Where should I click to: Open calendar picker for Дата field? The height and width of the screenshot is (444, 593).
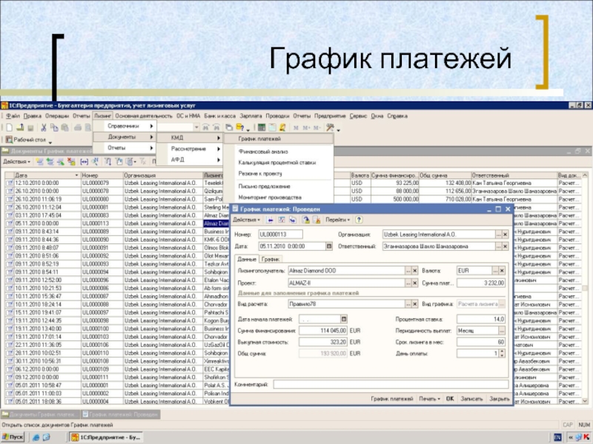coord(329,246)
